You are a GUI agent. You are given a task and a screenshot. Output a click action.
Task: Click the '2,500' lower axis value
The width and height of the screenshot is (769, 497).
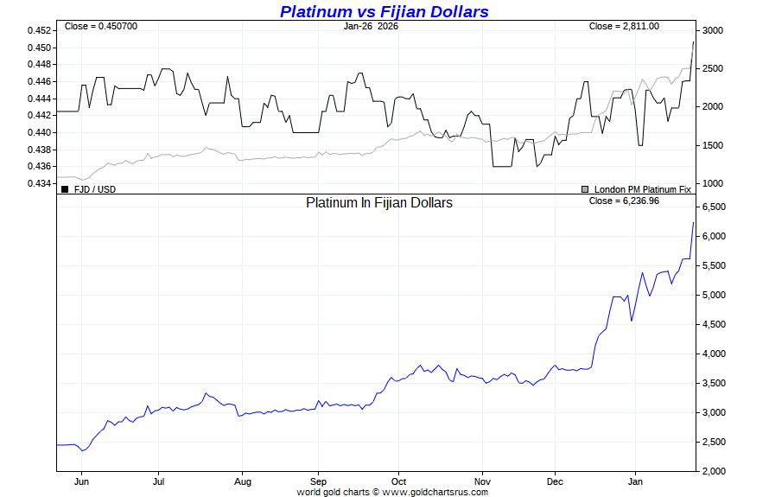tap(714, 443)
